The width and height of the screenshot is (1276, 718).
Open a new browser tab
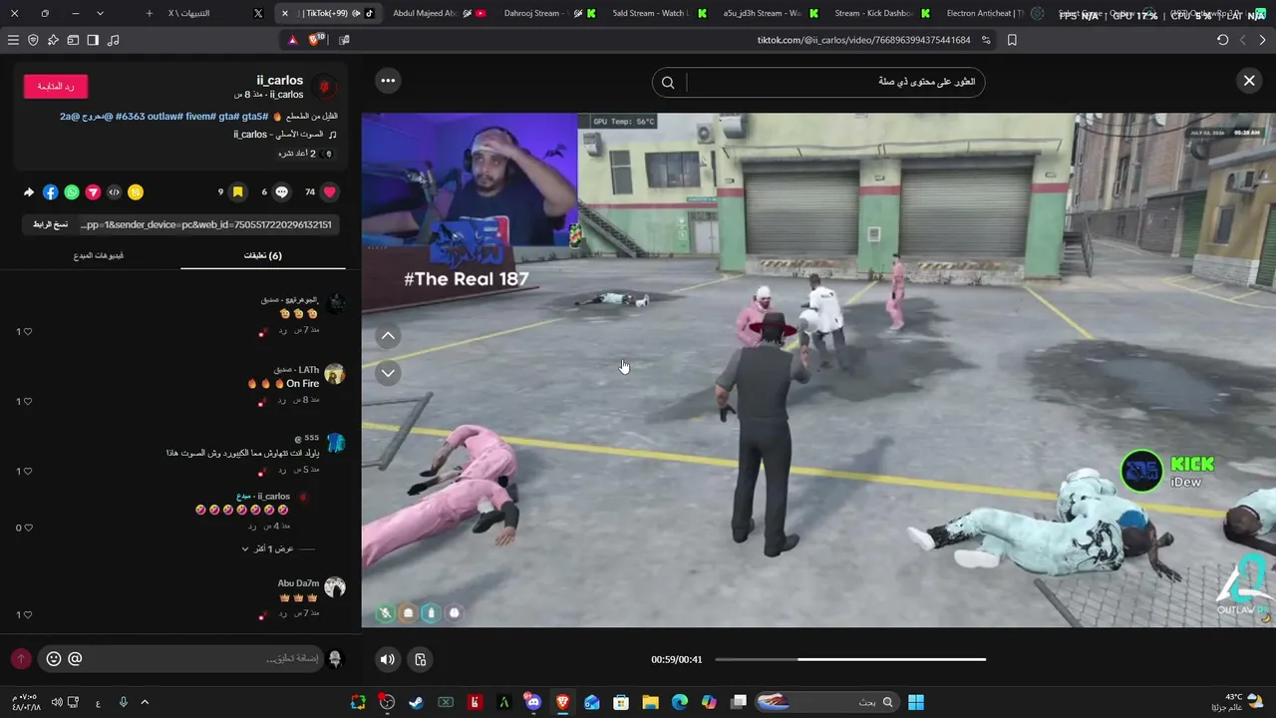tap(150, 14)
